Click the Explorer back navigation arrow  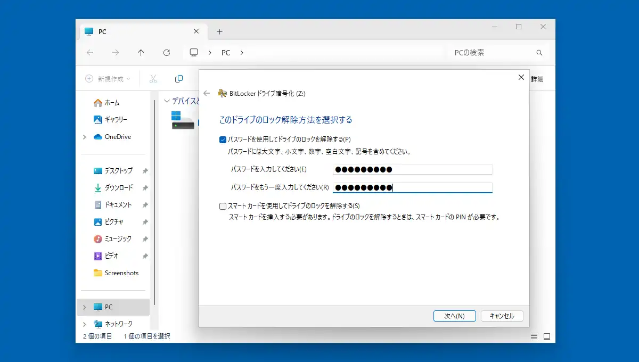90,53
